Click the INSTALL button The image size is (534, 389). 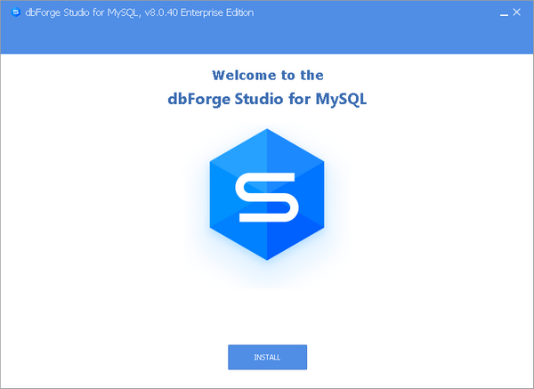point(267,357)
